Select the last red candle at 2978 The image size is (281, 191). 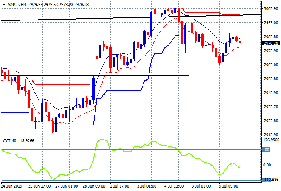pos(240,42)
